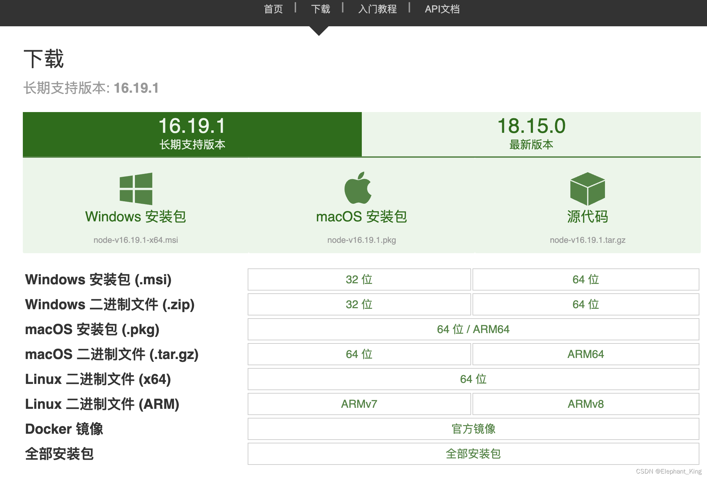Download Linux ARMv8 binary
The height and width of the screenshot is (478, 707).
click(x=586, y=404)
